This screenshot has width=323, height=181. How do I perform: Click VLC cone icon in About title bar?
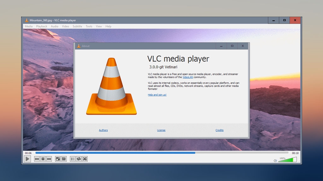click(79, 46)
